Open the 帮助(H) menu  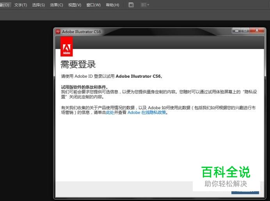pos(112,5)
